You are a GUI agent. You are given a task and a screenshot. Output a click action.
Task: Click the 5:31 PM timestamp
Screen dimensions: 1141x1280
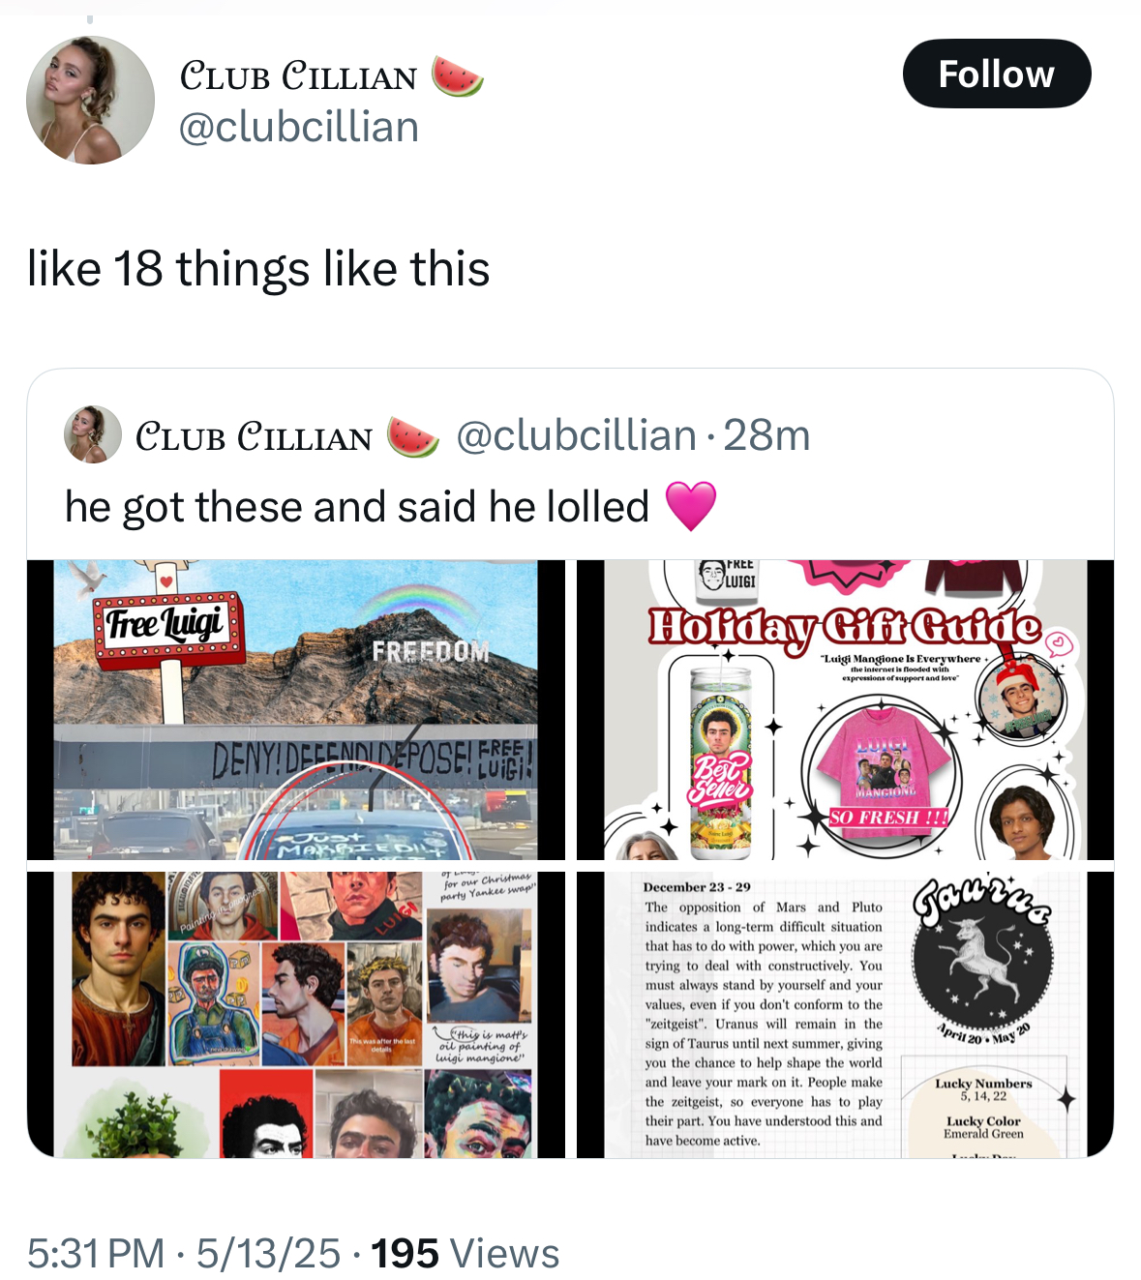[x=96, y=1253]
